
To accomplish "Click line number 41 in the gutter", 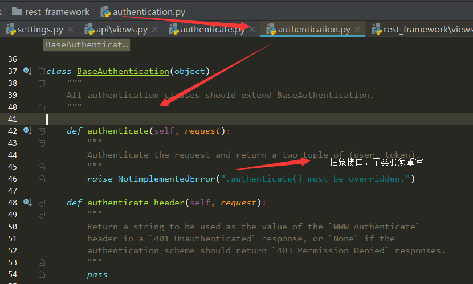I will pyautogui.click(x=13, y=119).
